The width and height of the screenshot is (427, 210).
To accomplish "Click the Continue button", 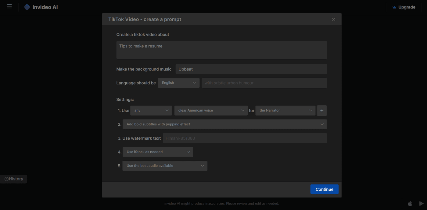I will (324, 189).
